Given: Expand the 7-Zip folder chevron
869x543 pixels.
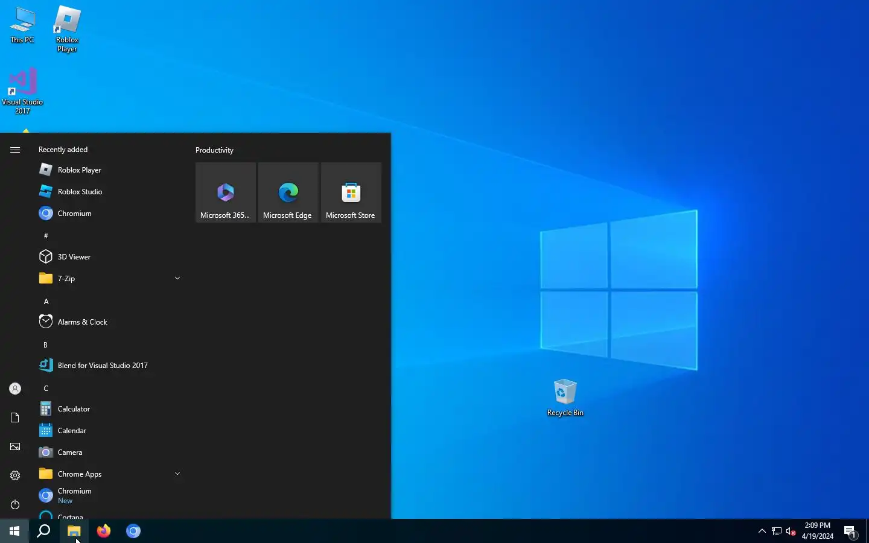Looking at the screenshot, I should [177, 279].
